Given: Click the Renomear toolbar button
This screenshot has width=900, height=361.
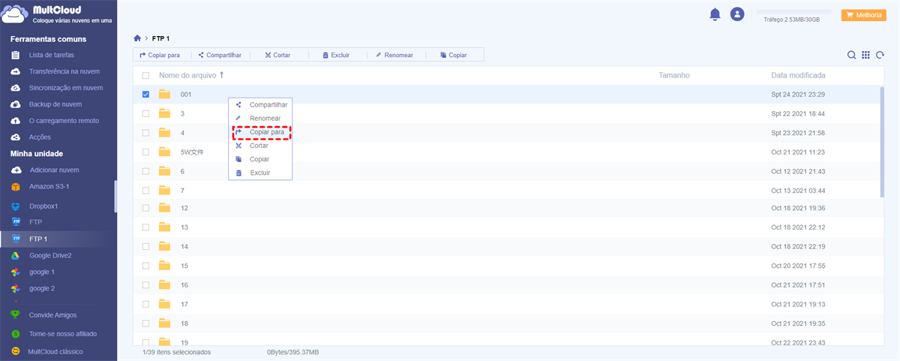Looking at the screenshot, I should (x=394, y=55).
